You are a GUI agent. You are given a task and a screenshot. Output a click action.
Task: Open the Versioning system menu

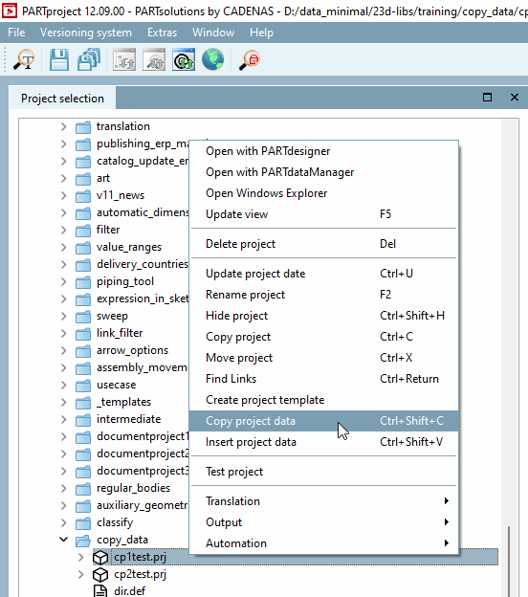click(86, 33)
